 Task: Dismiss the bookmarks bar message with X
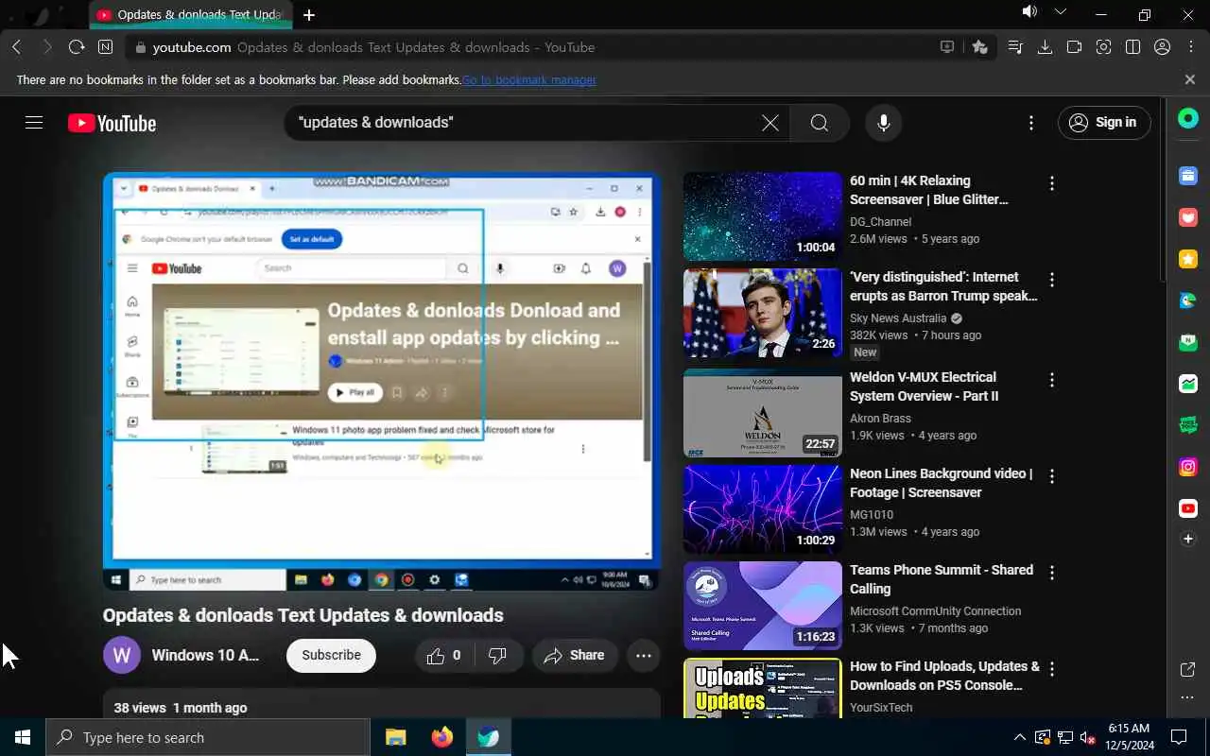point(1190,80)
